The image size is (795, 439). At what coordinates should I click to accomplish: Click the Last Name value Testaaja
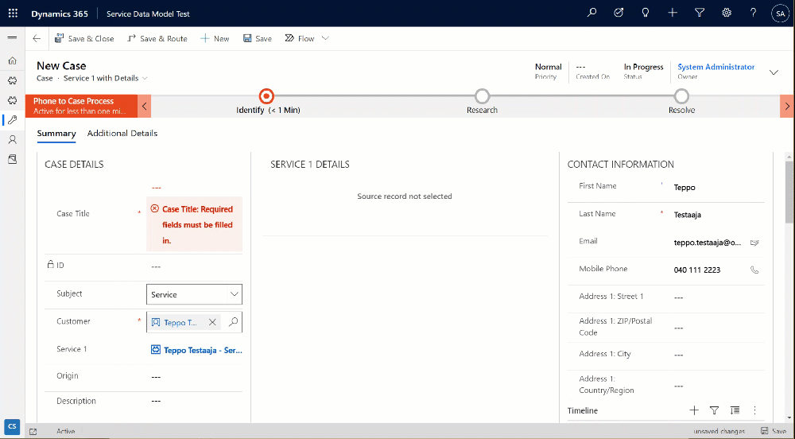point(688,215)
